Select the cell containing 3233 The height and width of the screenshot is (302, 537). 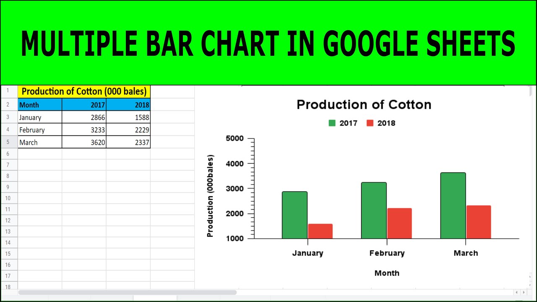84,130
